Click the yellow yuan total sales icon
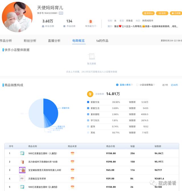 90,94
